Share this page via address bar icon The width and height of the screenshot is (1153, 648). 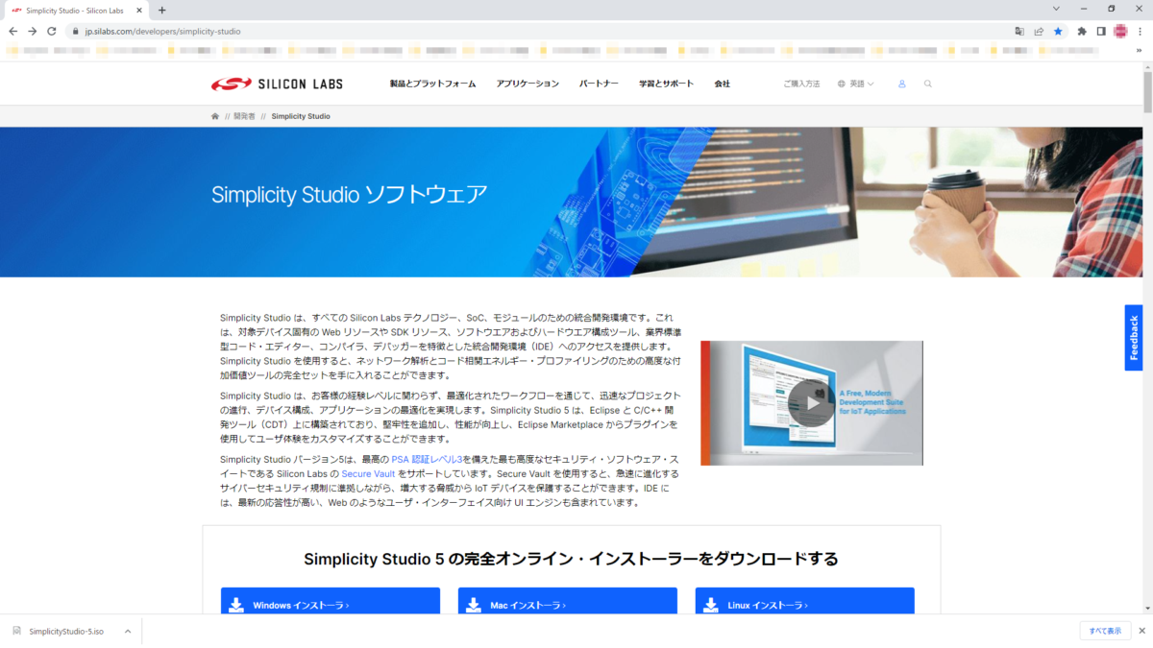(x=1039, y=31)
